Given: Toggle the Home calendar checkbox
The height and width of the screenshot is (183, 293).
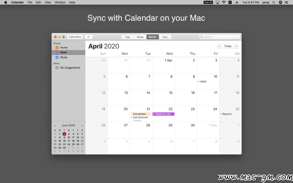Looking at the screenshot, I should point(57,47).
